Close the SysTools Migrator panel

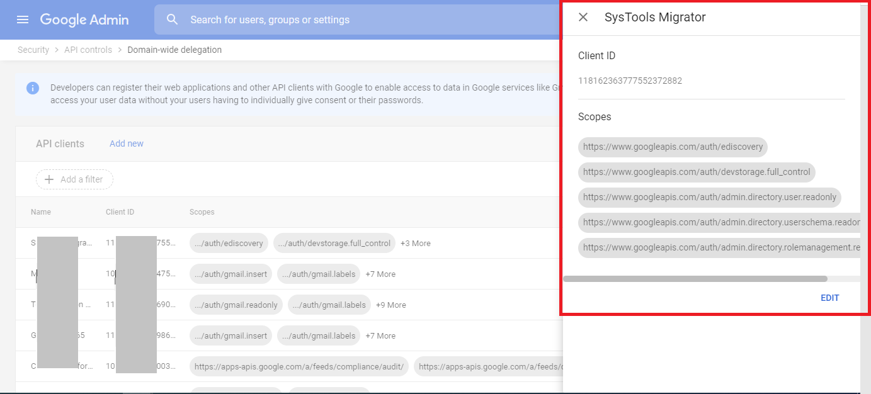pos(583,18)
